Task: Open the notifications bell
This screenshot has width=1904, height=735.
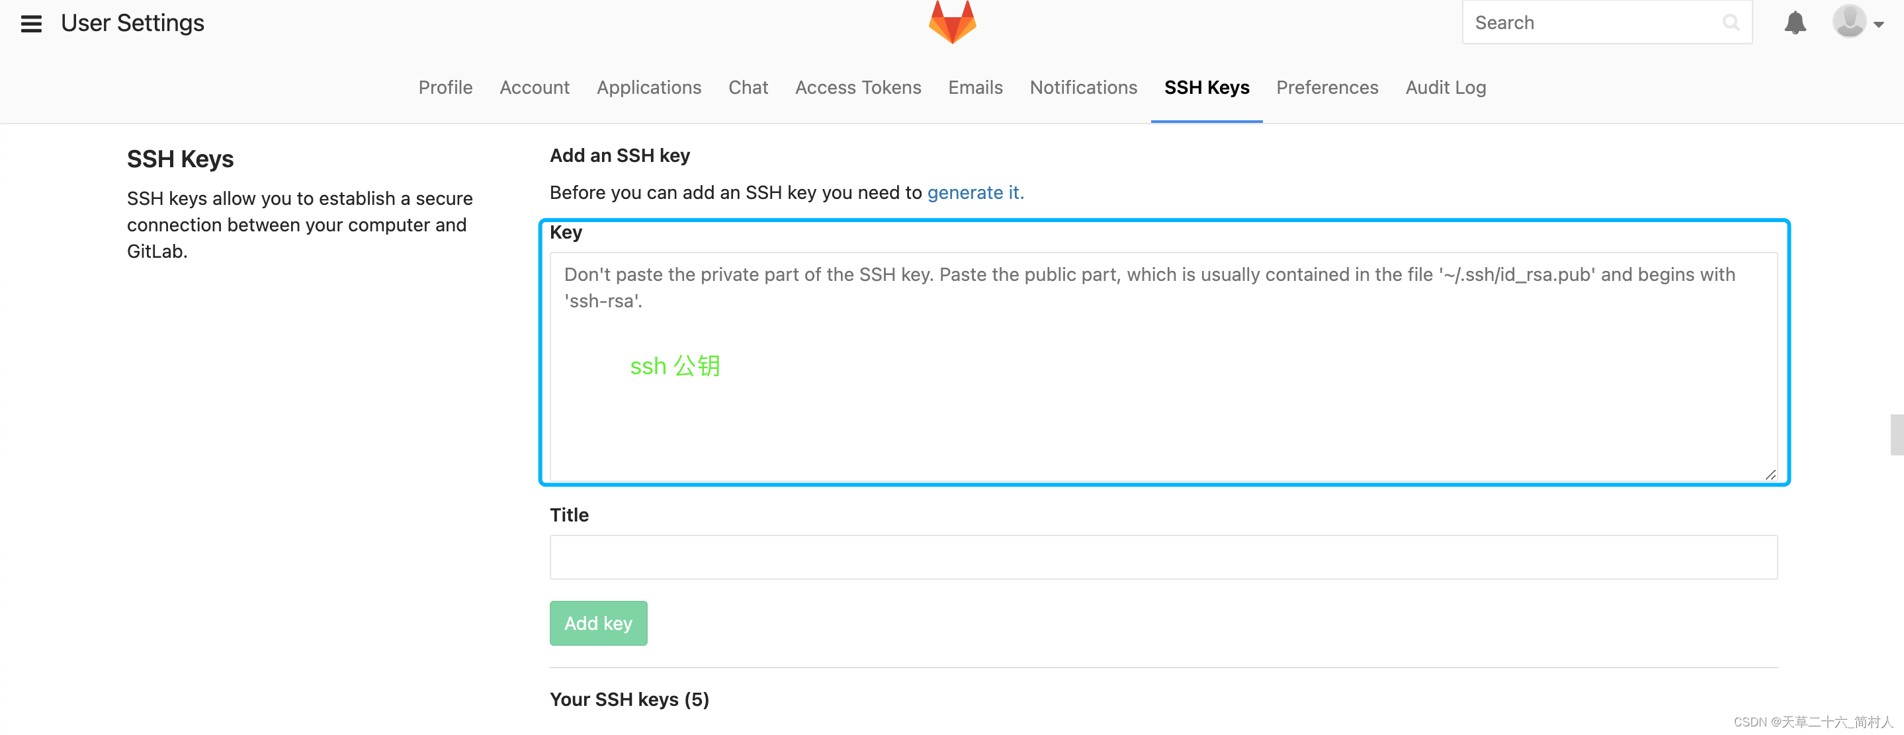Action: click(1796, 22)
